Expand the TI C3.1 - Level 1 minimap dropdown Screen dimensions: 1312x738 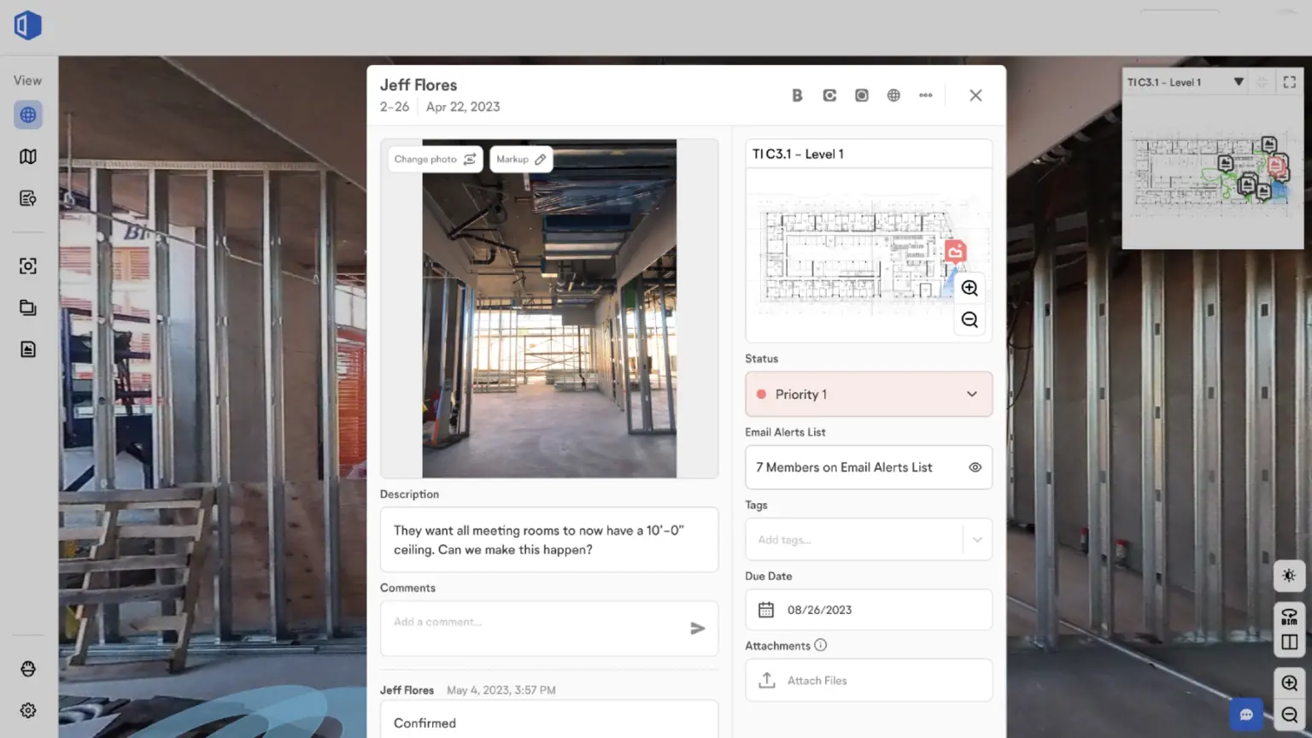pyautogui.click(x=1238, y=82)
